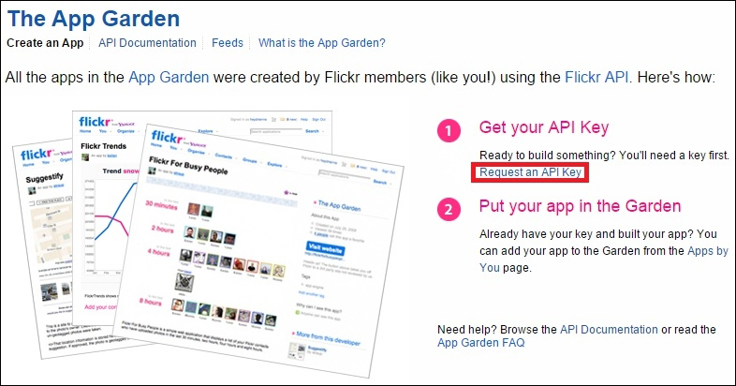Screen dimensions: 736x386
Task: Click the App Garden link in intro sentence
Action: [x=169, y=77]
